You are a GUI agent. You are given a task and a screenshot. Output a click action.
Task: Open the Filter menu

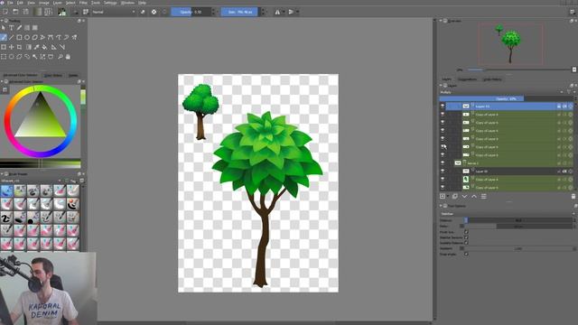click(83, 3)
